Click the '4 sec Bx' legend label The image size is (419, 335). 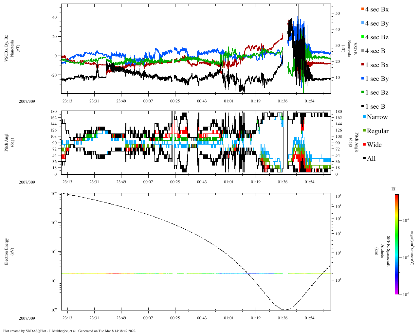377,9
